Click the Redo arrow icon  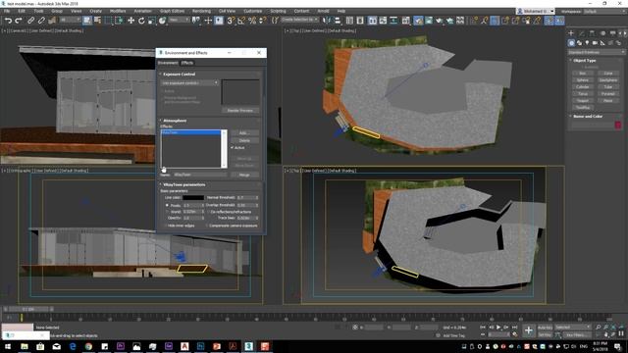pyautogui.click(x=19, y=21)
